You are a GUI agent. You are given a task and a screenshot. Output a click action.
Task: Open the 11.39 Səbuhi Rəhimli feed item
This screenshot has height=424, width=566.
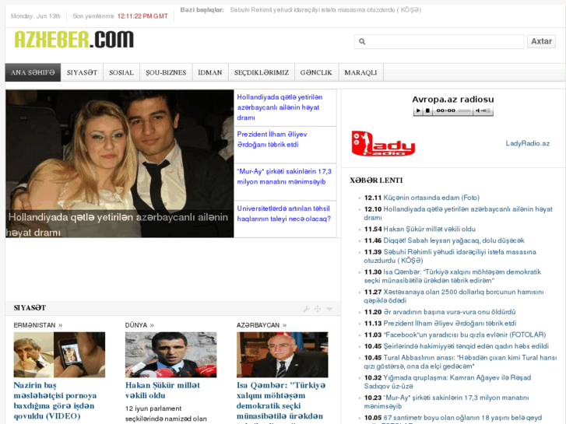coord(450,256)
